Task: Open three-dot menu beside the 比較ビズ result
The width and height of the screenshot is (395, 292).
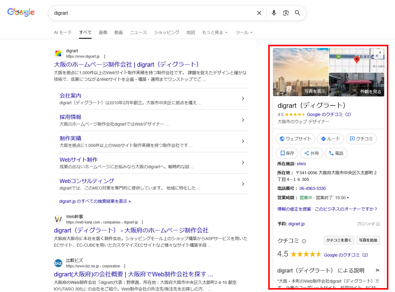Action: [125, 266]
